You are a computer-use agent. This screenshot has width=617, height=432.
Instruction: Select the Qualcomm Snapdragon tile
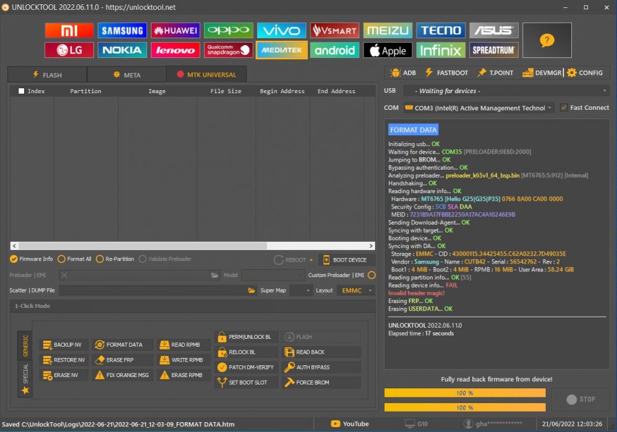coord(228,50)
